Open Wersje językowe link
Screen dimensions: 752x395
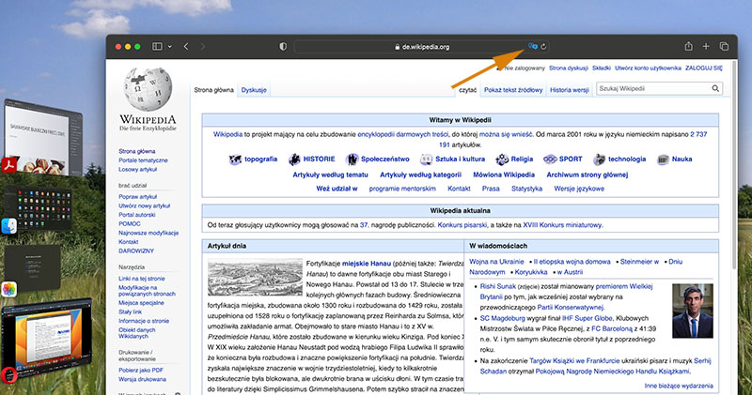(x=579, y=189)
